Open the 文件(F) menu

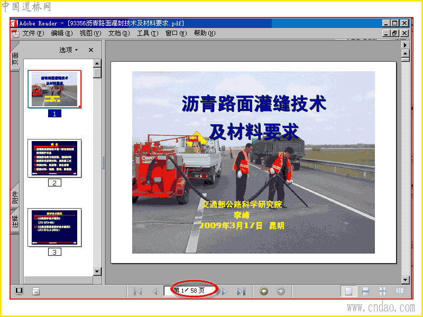[x=33, y=33]
